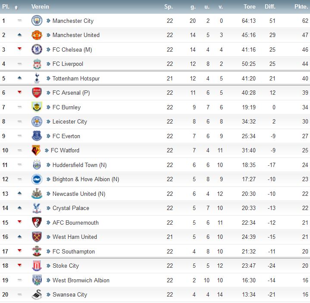Sort the table by Pkte. column
The width and height of the screenshot is (310, 303).
pos(301,7)
